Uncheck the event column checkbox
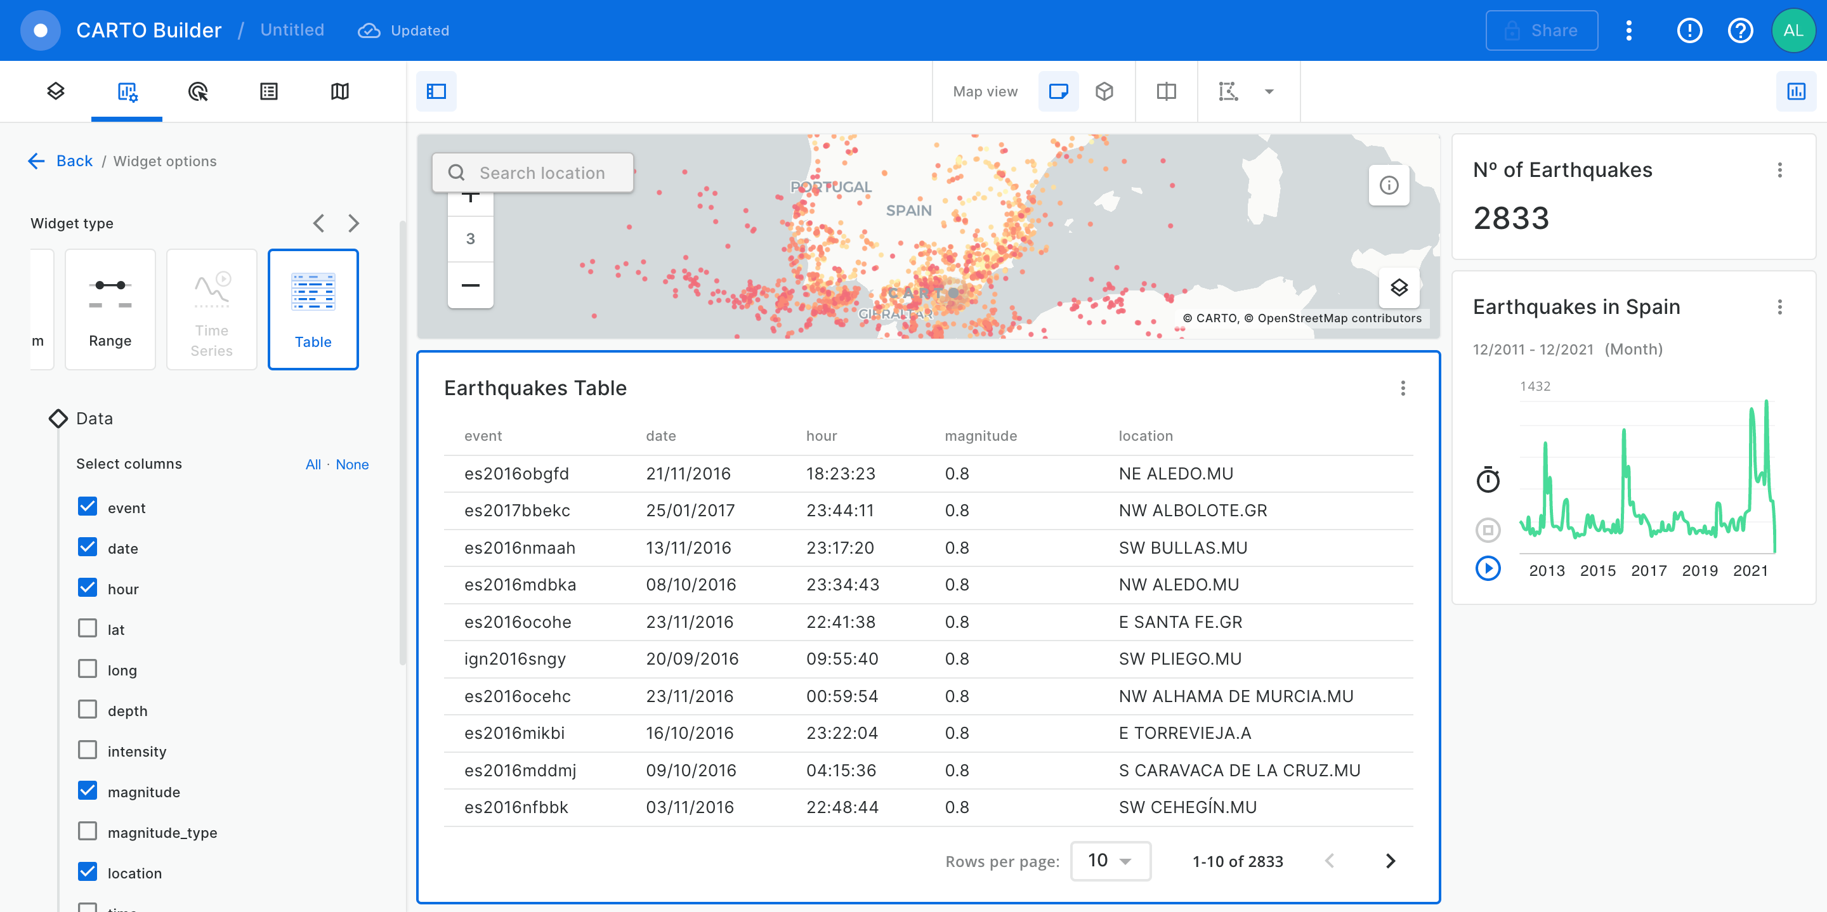Screen dimensions: 1827x912 point(88,506)
